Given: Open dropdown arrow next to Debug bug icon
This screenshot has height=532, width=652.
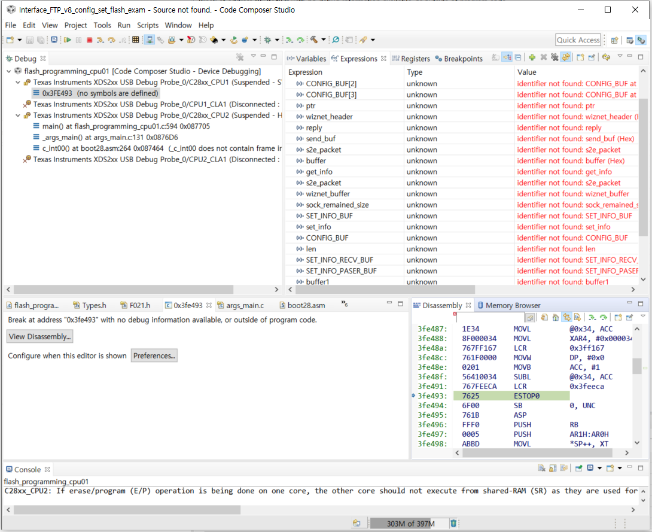Looking at the screenshot, I should tap(277, 40).
